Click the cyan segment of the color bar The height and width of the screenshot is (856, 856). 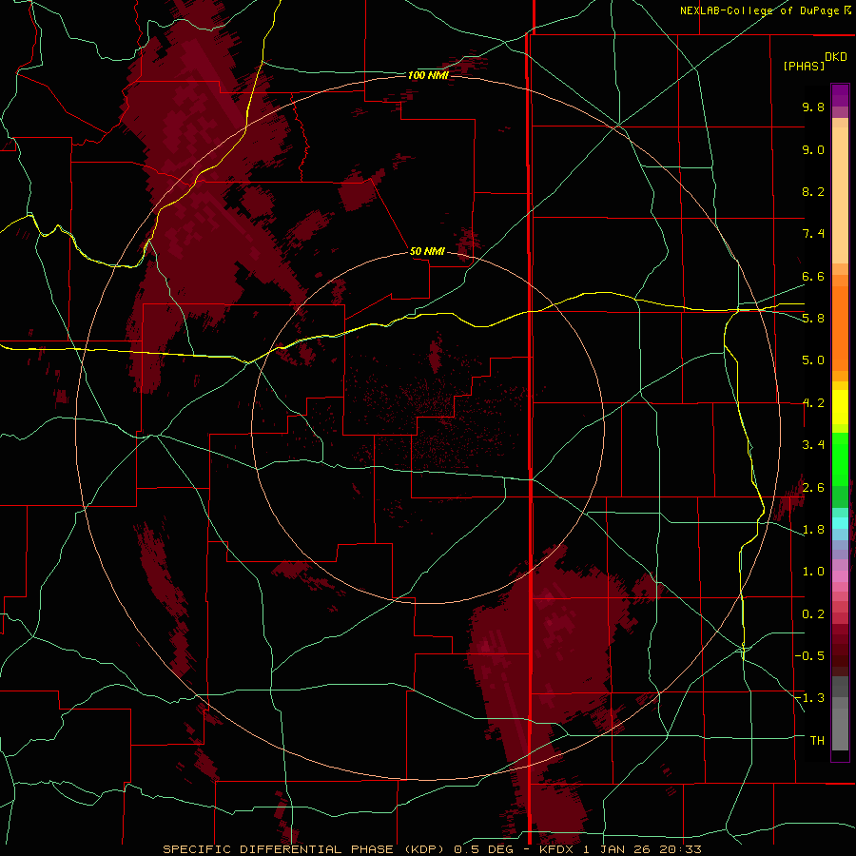click(840, 523)
